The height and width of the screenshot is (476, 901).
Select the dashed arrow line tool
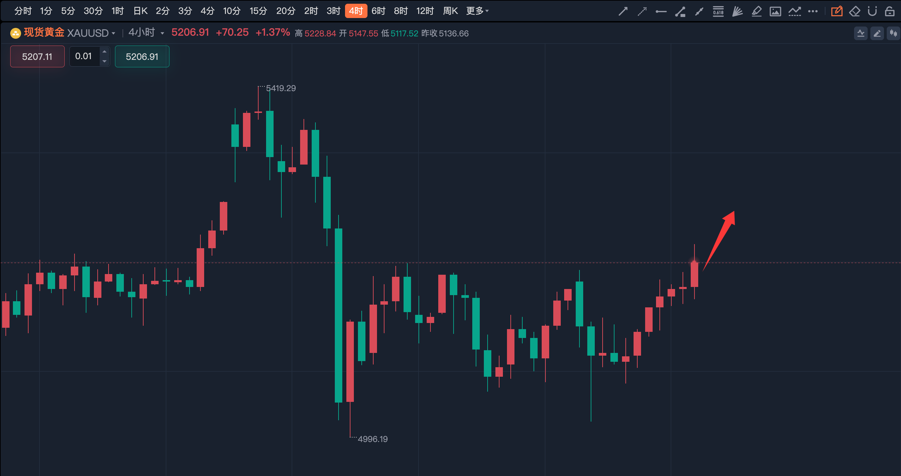click(642, 12)
